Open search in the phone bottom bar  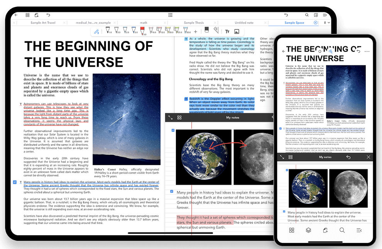tap(342, 230)
